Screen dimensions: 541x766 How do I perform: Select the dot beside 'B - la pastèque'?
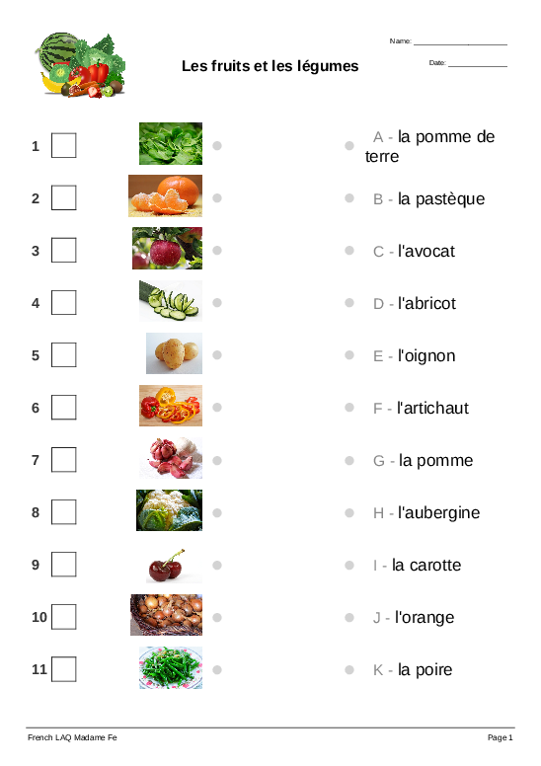(x=349, y=197)
